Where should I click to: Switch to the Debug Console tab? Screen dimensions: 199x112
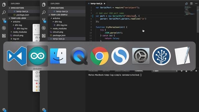[122, 71]
